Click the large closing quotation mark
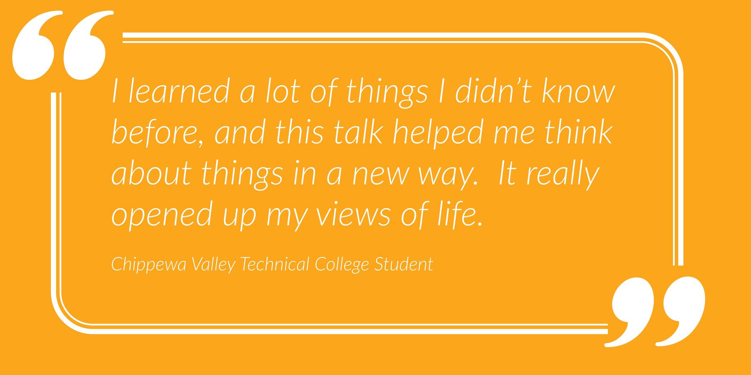The width and height of the screenshot is (751, 375). [x=658, y=312]
